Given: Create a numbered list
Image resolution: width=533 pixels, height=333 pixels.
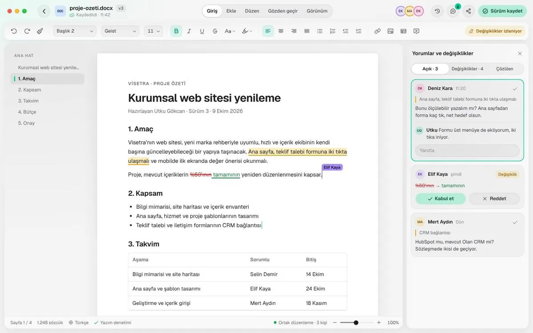Looking at the screenshot, I should pyautogui.click(x=333, y=31).
